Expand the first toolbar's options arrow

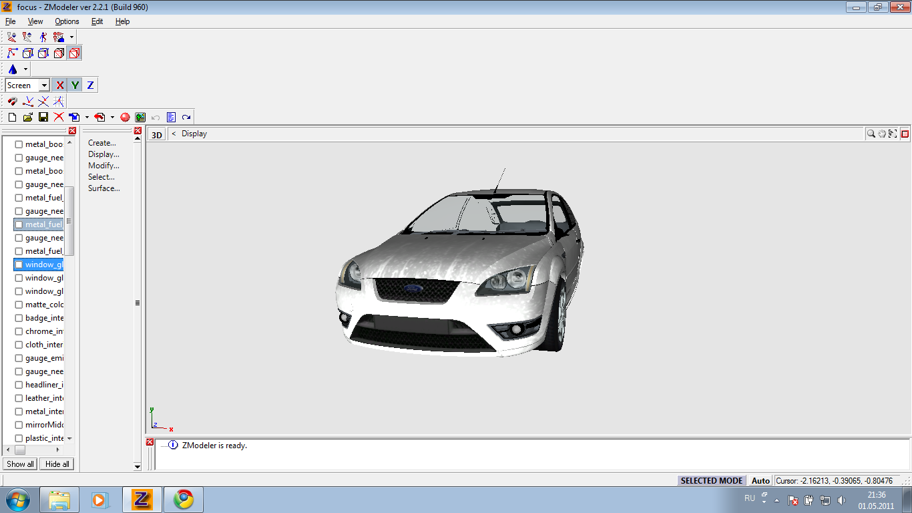click(x=71, y=37)
